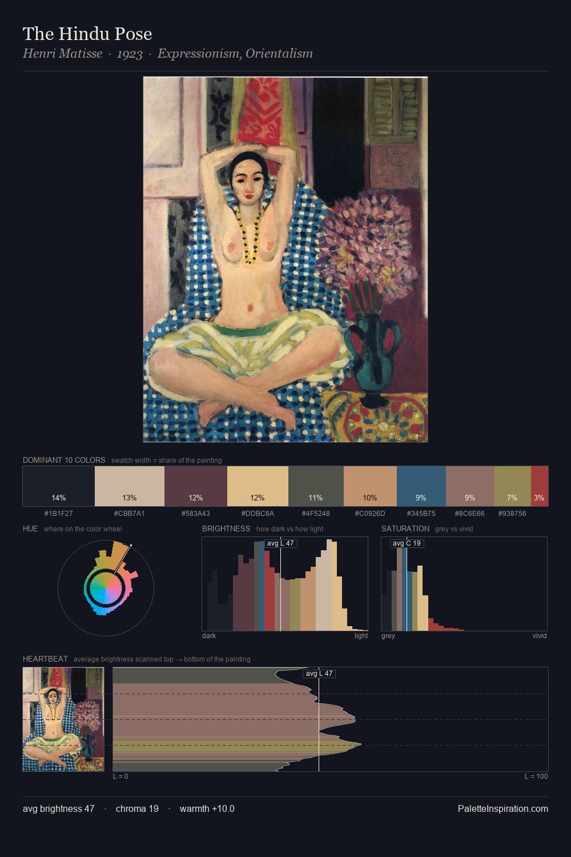571x857 pixels.
Task: Click the olive grey swatch labeled 11%
Action: pyautogui.click(x=316, y=486)
